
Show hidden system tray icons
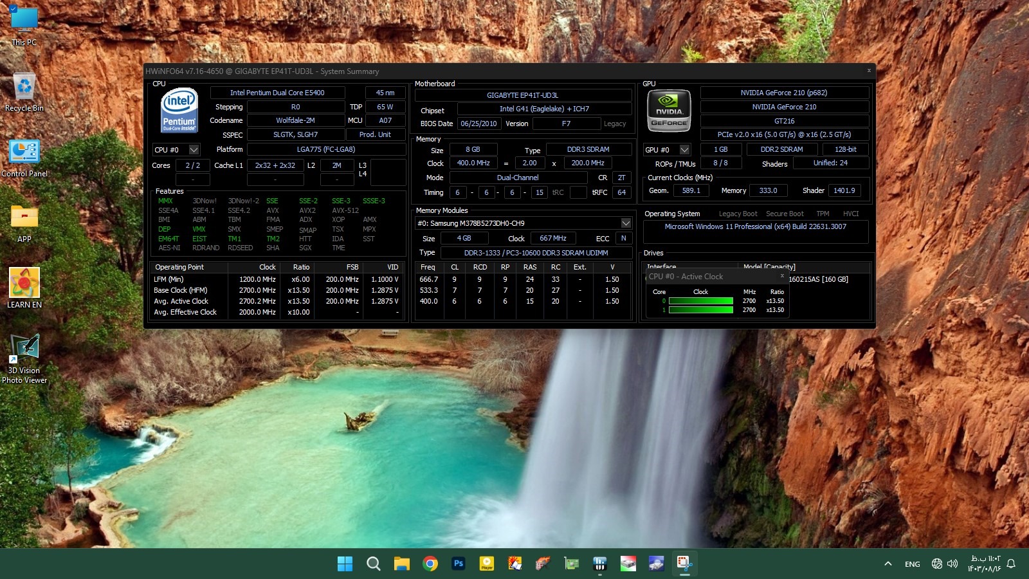click(888, 564)
